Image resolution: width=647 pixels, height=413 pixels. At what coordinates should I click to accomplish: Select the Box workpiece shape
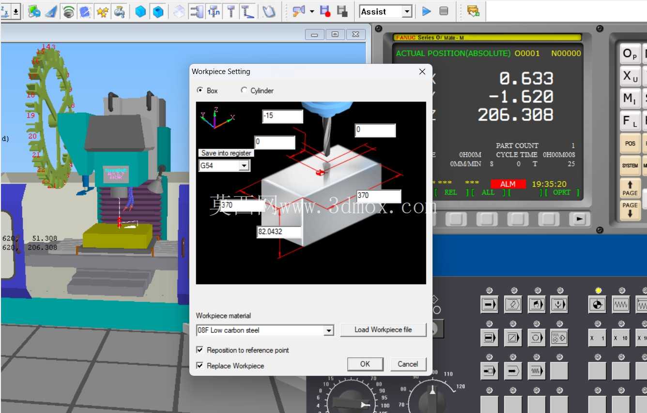[208, 90]
